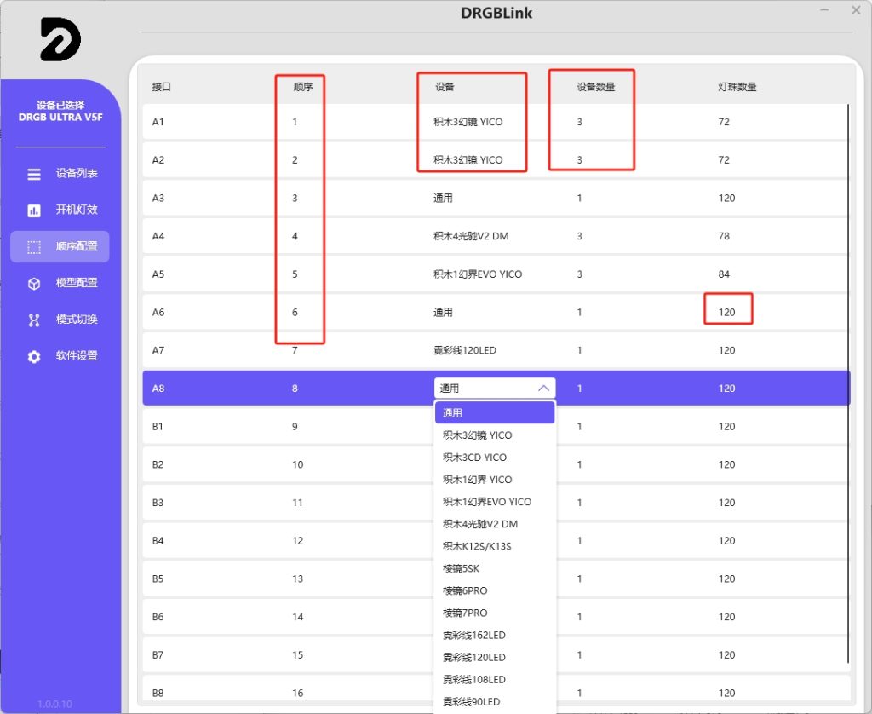
Task: Choose 通用 highlighted option in dropdown list
Action: (x=495, y=412)
